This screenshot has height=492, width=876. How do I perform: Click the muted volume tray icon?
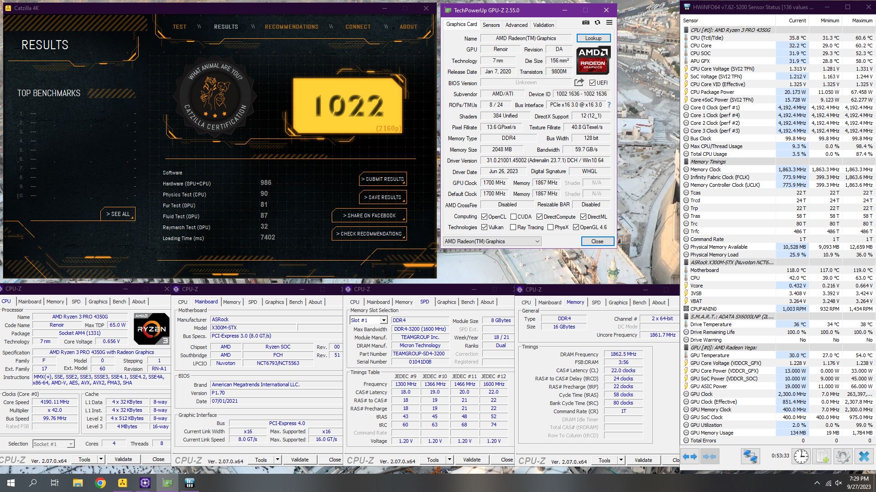click(839, 483)
